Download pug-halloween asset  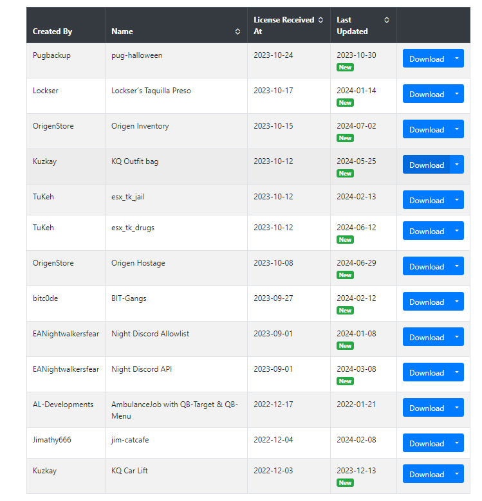click(427, 59)
